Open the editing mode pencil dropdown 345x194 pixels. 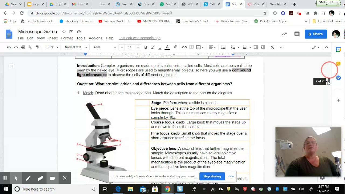pyautogui.click(x=316, y=47)
